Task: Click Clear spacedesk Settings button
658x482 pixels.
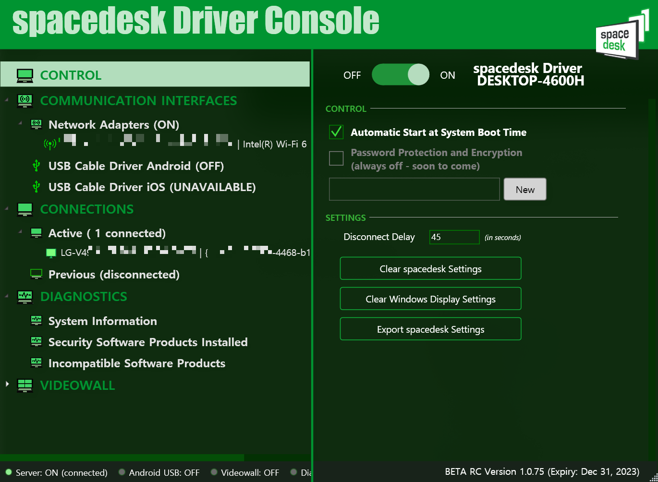Action: tap(431, 268)
